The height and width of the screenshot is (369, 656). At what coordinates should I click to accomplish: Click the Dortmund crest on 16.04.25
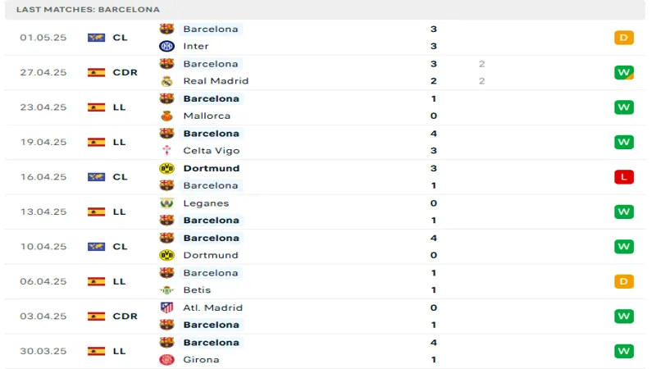pyautogui.click(x=167, y=168)
